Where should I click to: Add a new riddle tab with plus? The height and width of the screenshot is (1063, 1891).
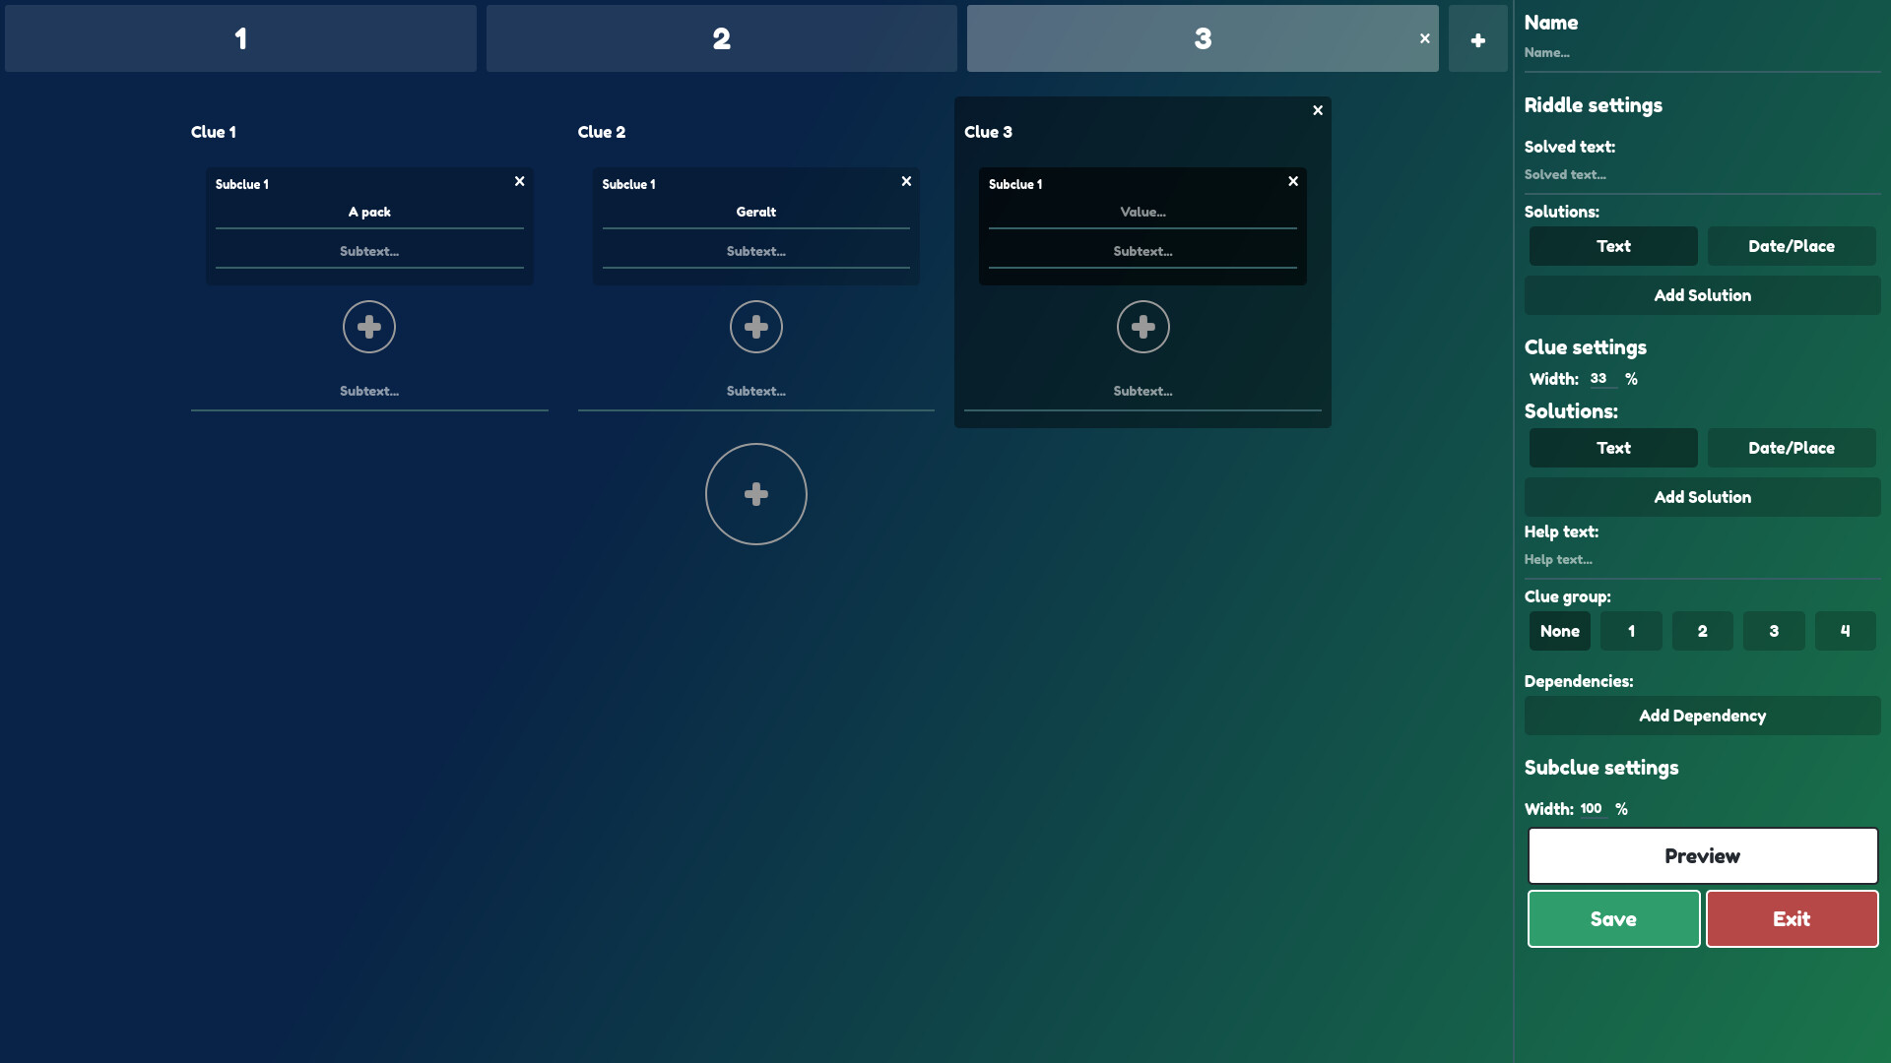pyautogui.click(x=1477, y=39)
